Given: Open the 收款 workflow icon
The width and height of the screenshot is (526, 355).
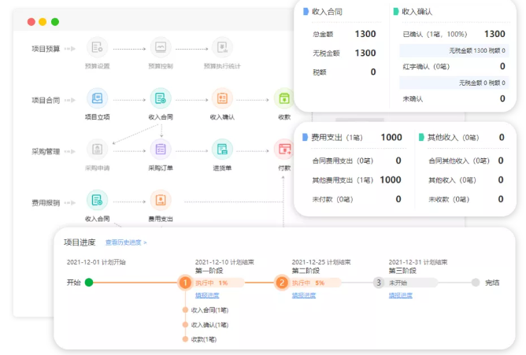Looking at the screenshot, I should (x=284, y=98).
